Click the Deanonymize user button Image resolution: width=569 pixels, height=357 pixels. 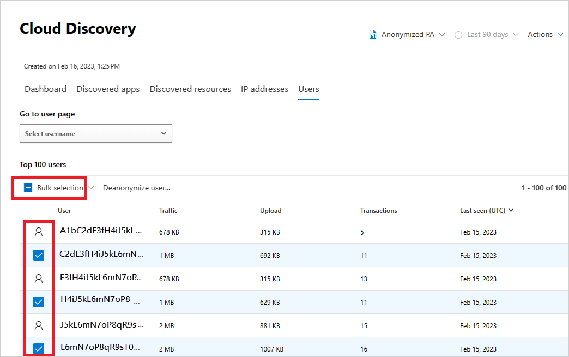136,187
